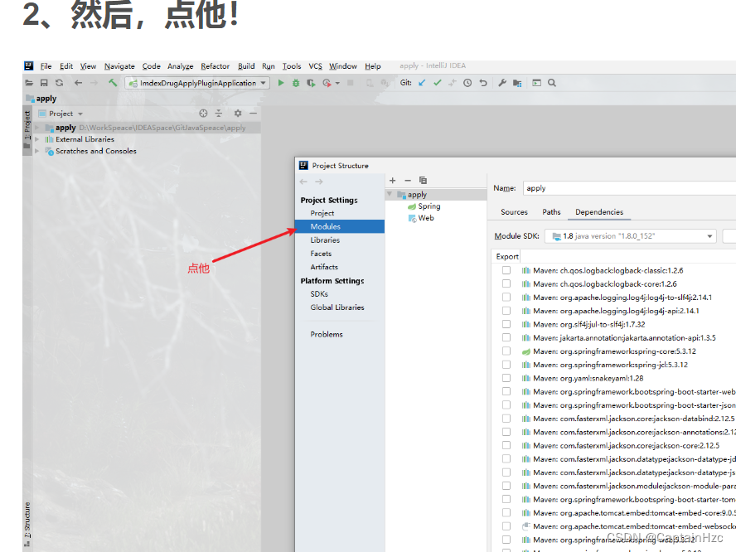
Task: Click the back arrow in Project Structure
Action: (303, 182)
